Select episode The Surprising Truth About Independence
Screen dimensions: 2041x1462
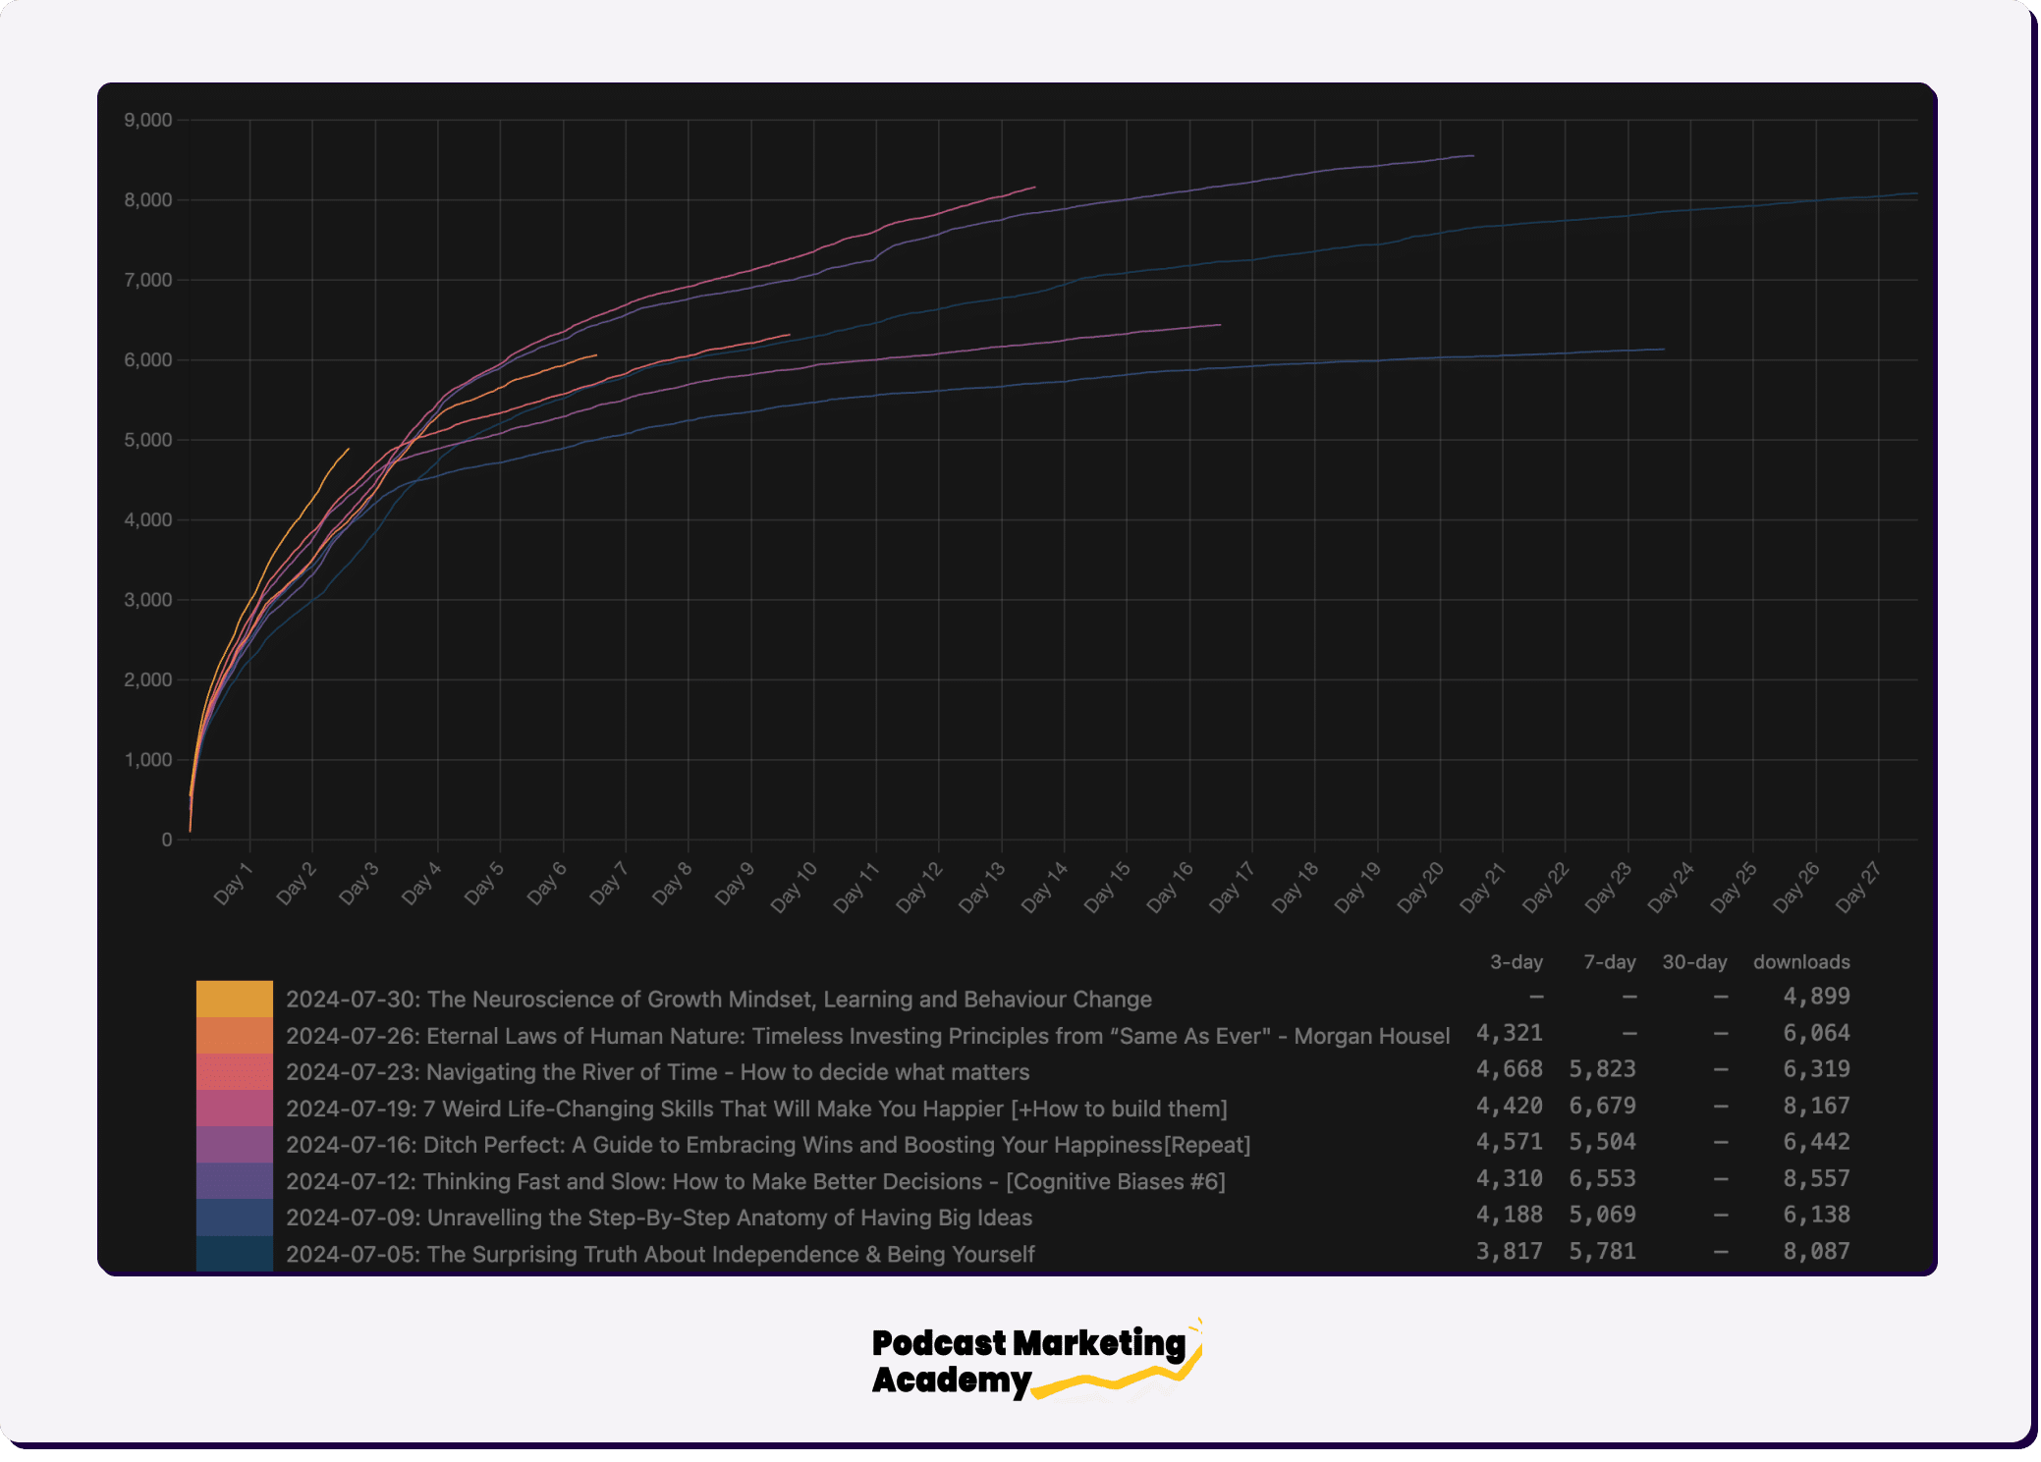click(x=661, y=1254)
